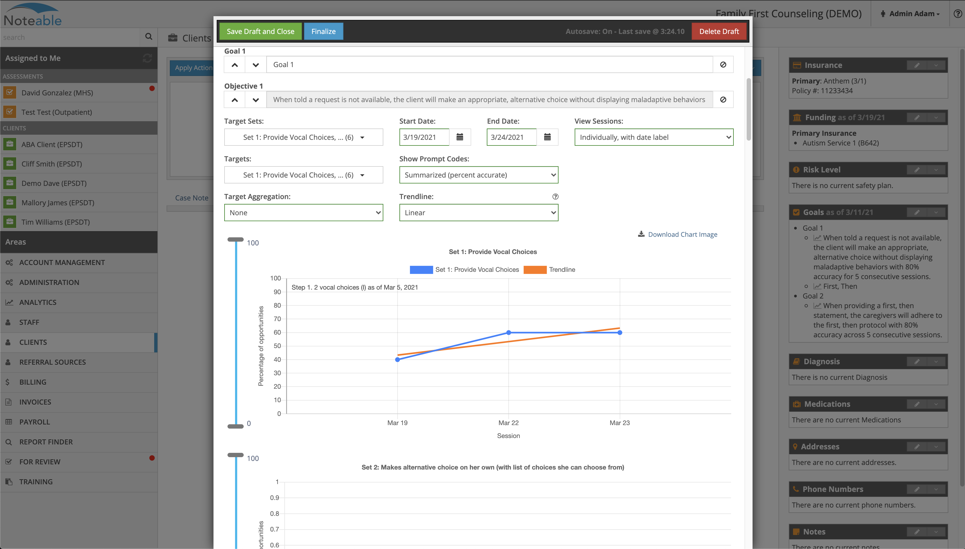Click the top handle of Set 1 range slider

pyautogui.click(x=235, y=239)
